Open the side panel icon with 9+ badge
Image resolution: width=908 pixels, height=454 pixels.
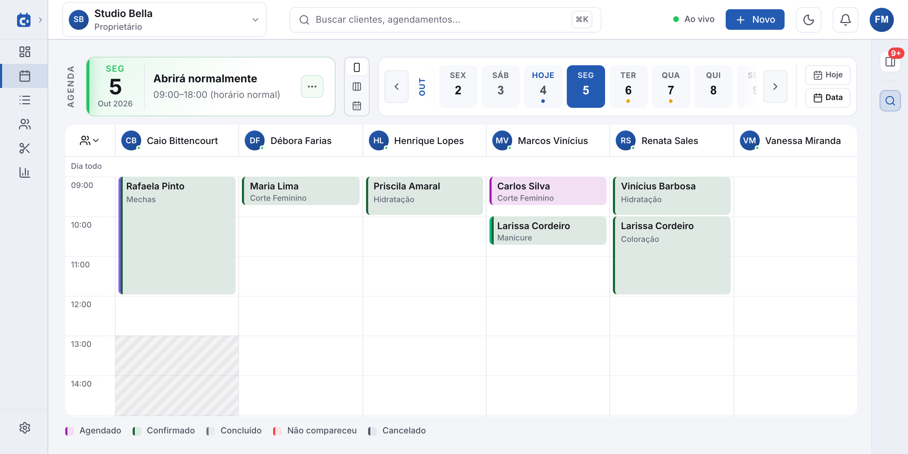pyautogui.click(x=890, y=62)
